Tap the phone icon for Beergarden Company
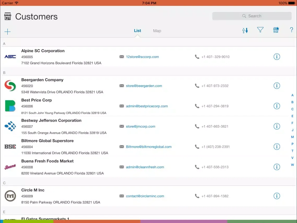This screenshot has height=223, width=297. pos(197,86)
